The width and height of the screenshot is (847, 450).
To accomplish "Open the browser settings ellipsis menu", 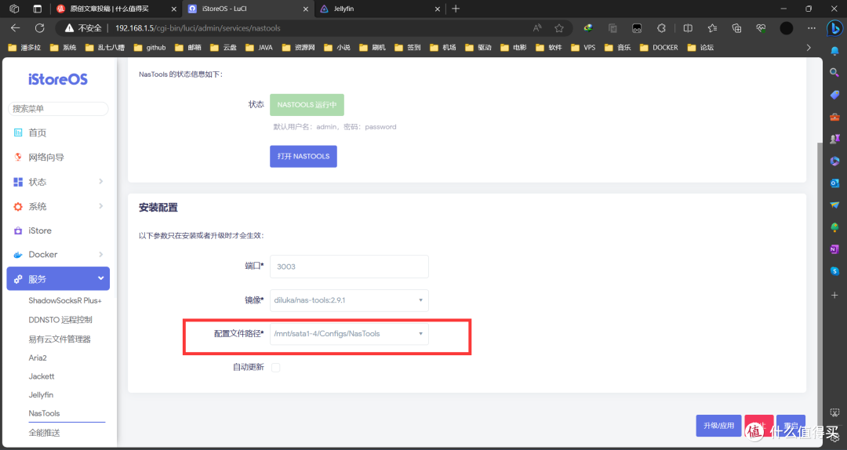I will click(x=812, y=28).
